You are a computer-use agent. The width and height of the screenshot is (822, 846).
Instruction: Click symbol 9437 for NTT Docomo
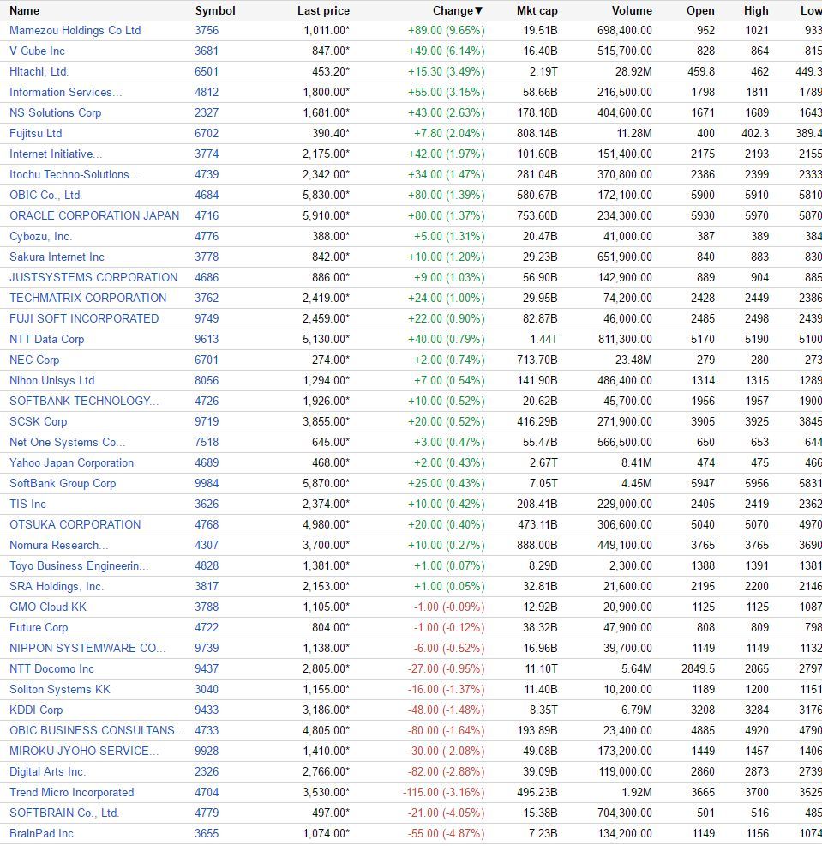coord(207,668)
